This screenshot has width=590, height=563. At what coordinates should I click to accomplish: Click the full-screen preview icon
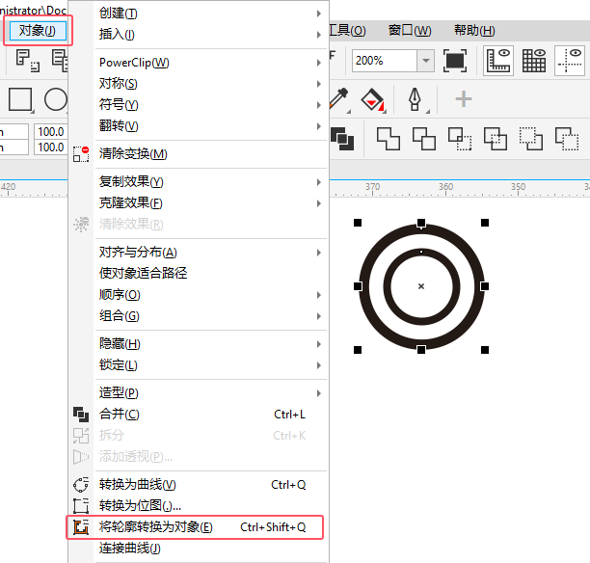(455, 61)
